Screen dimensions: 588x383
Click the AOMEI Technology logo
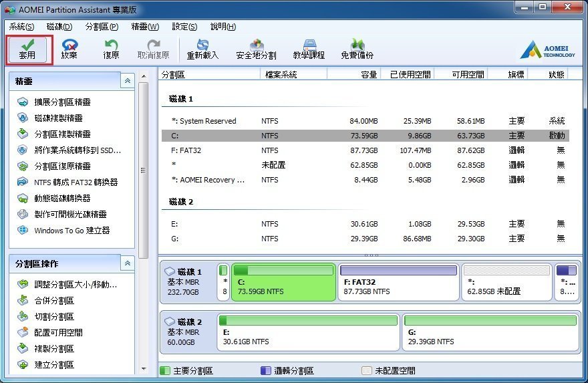click(547, 49)
